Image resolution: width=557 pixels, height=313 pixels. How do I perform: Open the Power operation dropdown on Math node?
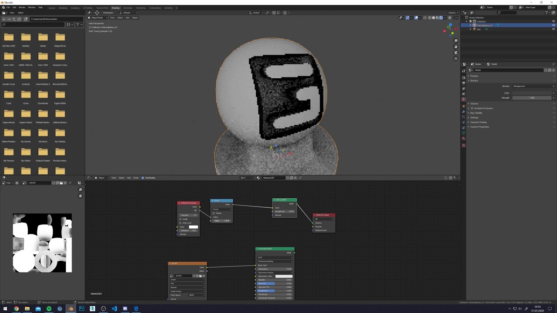pyautogui.click(x=221, y=209)
